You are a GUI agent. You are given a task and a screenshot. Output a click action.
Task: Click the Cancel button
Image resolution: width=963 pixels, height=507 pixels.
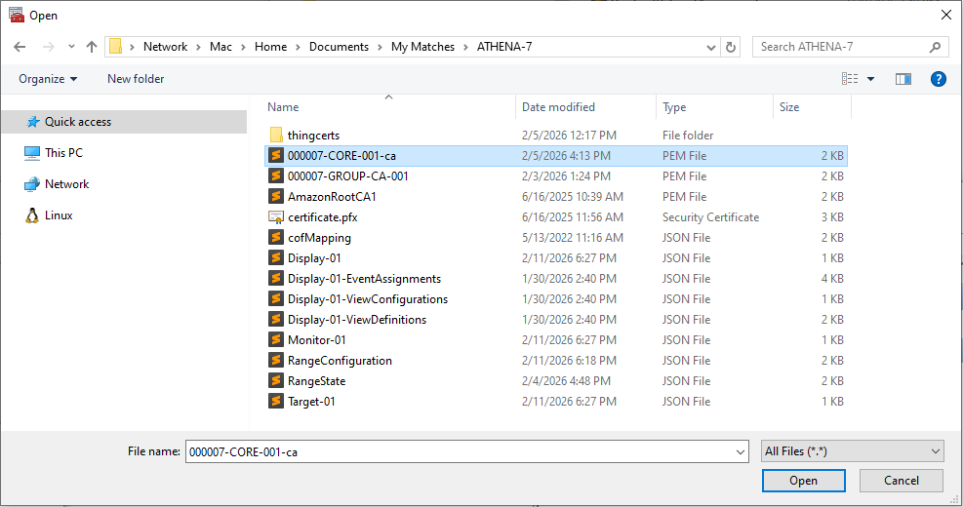coord(901,481)
